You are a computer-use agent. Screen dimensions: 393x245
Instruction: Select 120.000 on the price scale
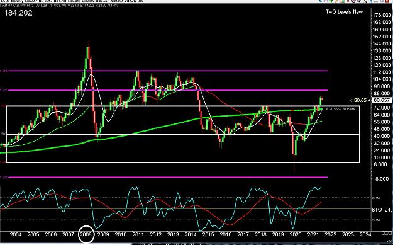pos(382,65)
